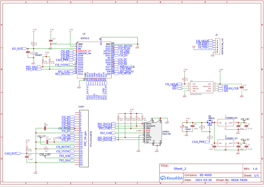Image resolution: width=264 pixels, height=187 pixels.
Task: Click the red SENSOR_VP pin label
Action: click(84, 51)
